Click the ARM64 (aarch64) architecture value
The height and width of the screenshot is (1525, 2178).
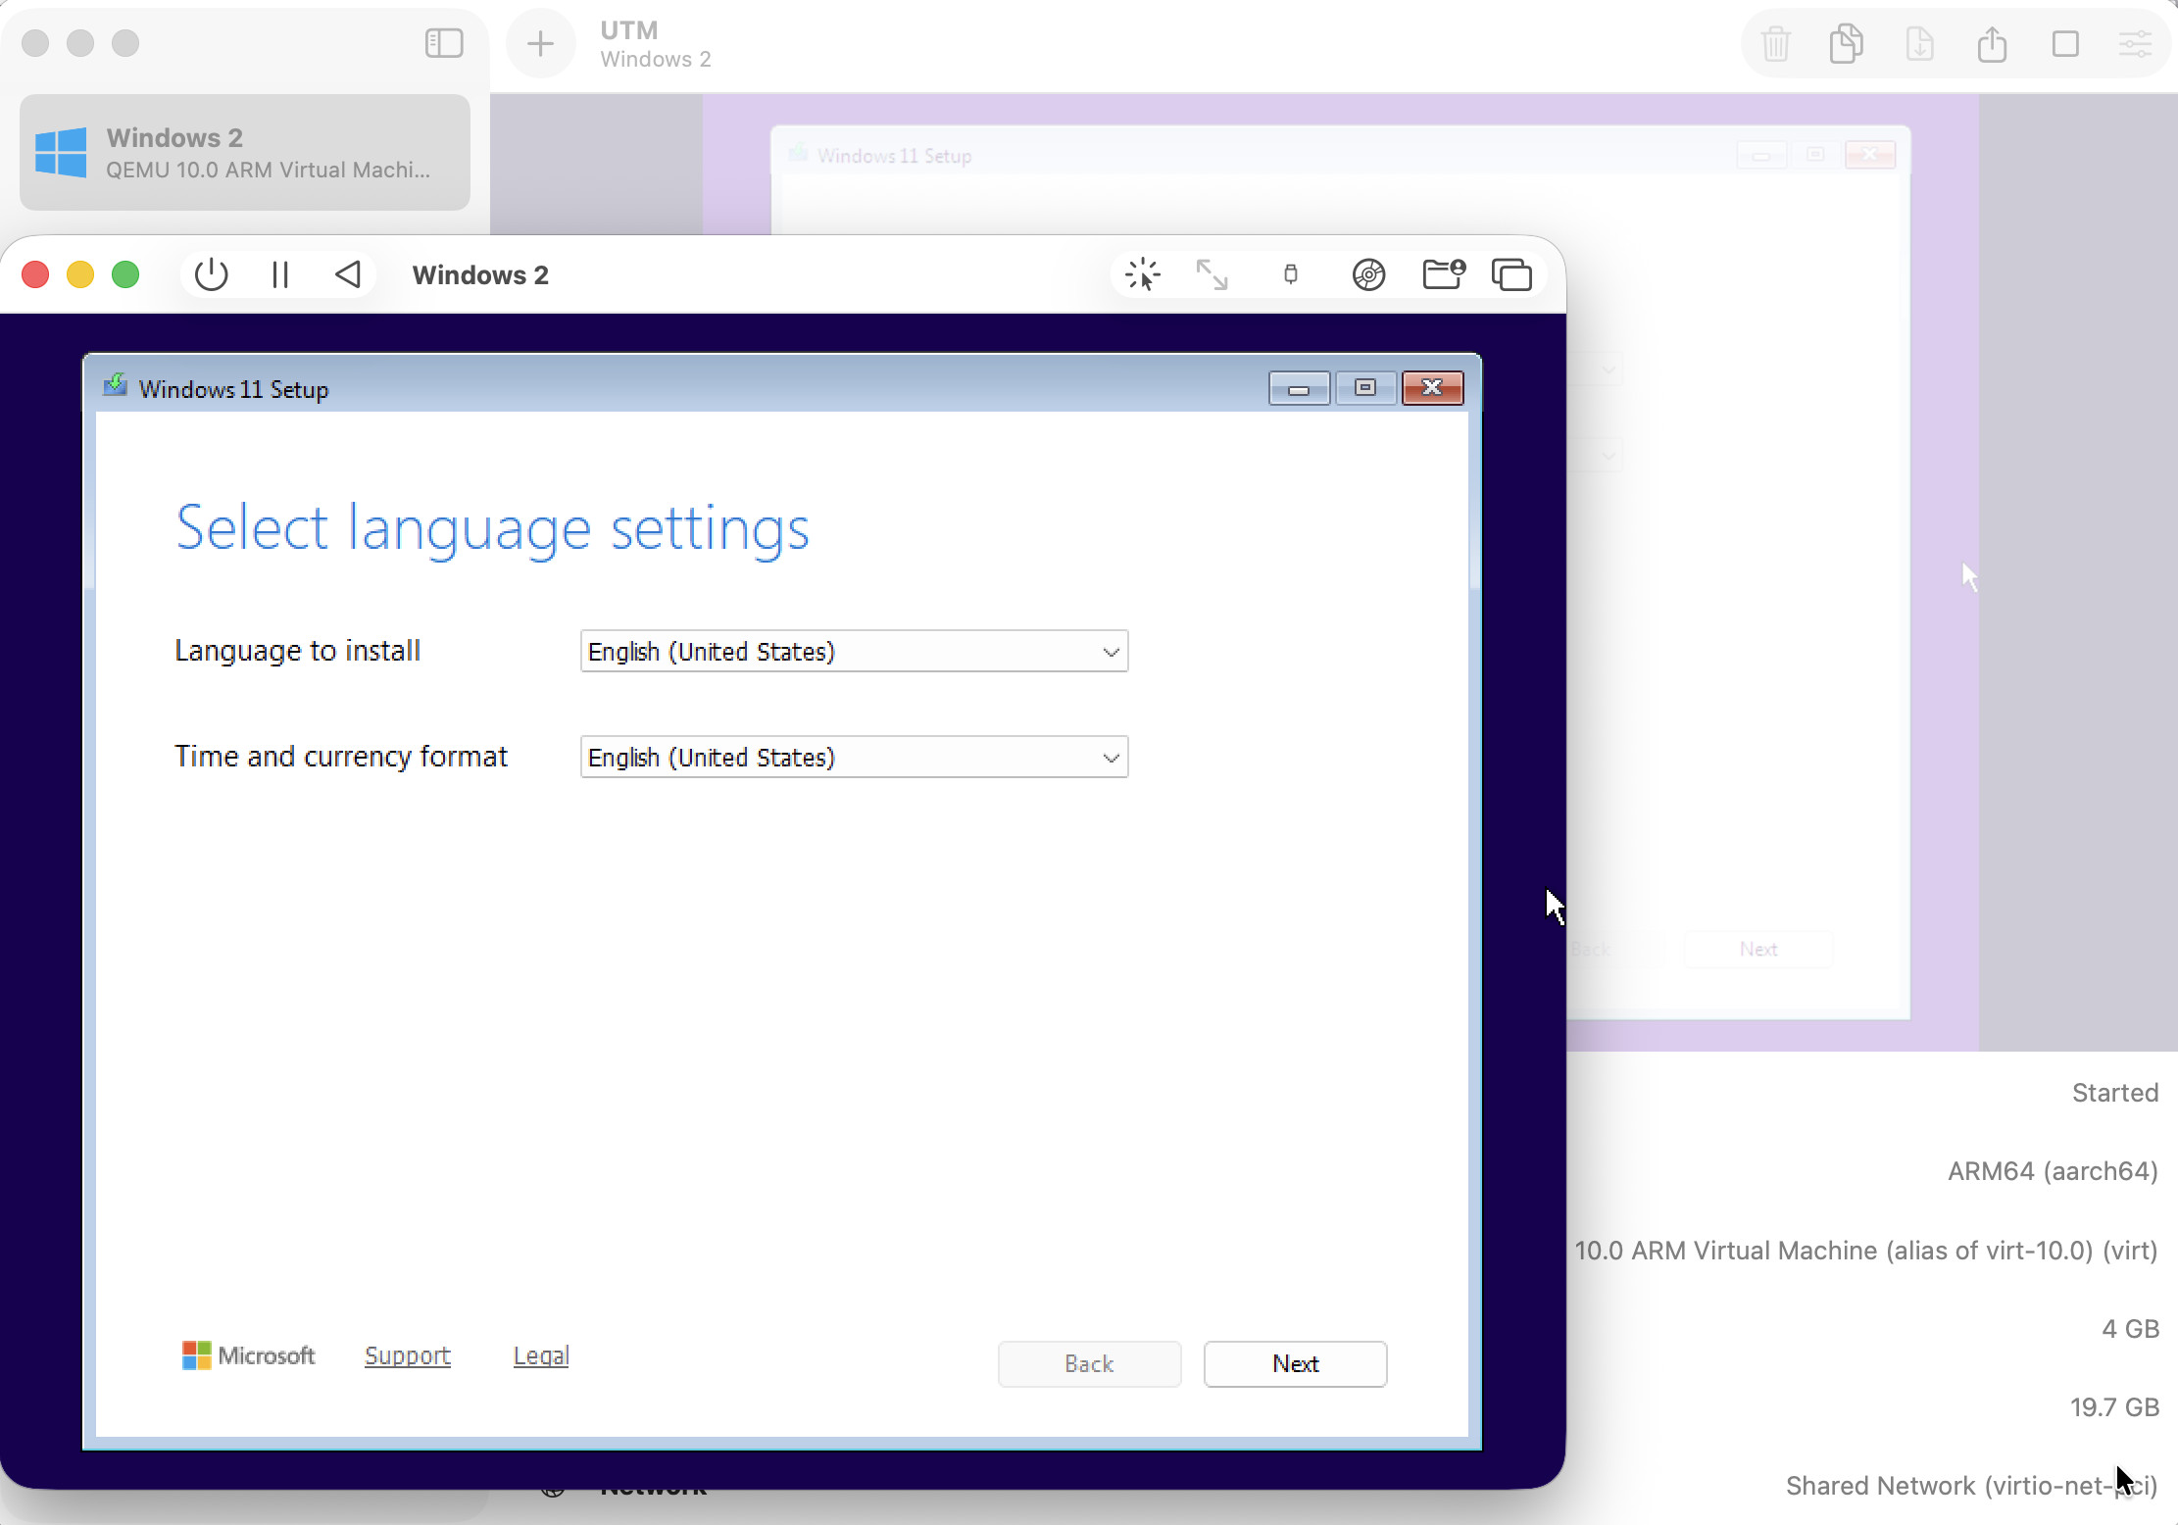tap(2053, 1171)
